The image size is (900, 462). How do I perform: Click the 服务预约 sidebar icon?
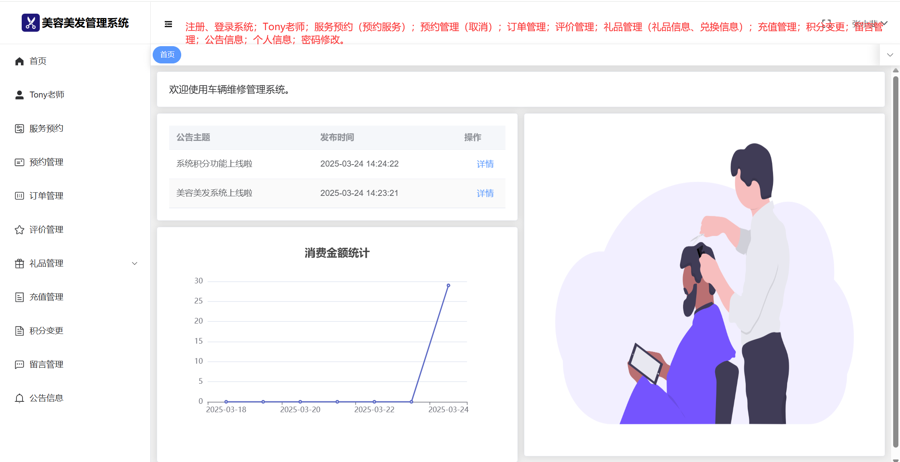point(19,128)
